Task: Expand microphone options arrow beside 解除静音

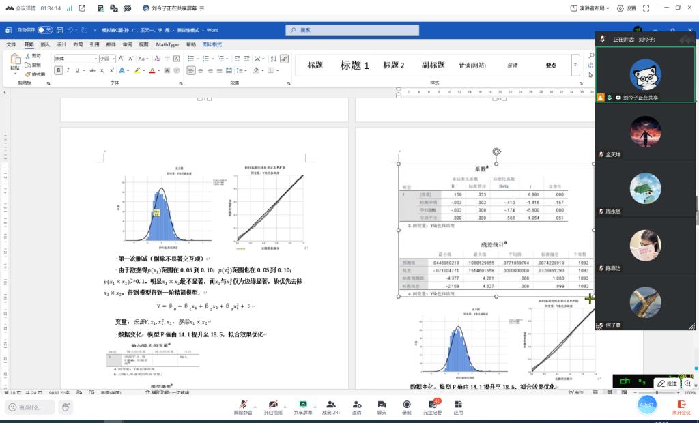Action: point(255,407)
